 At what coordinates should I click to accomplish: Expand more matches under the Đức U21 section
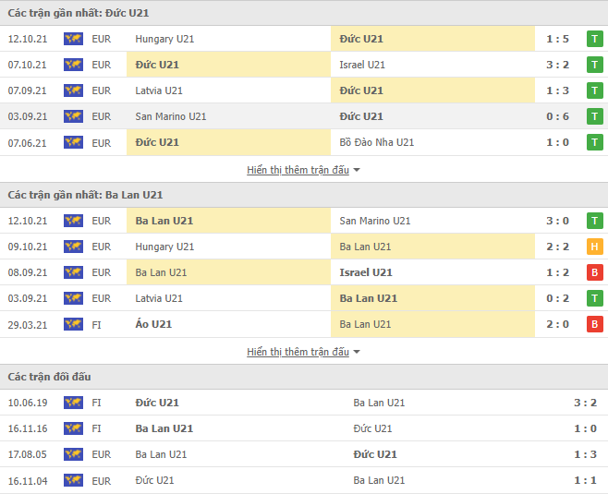[x=298, y=170]
